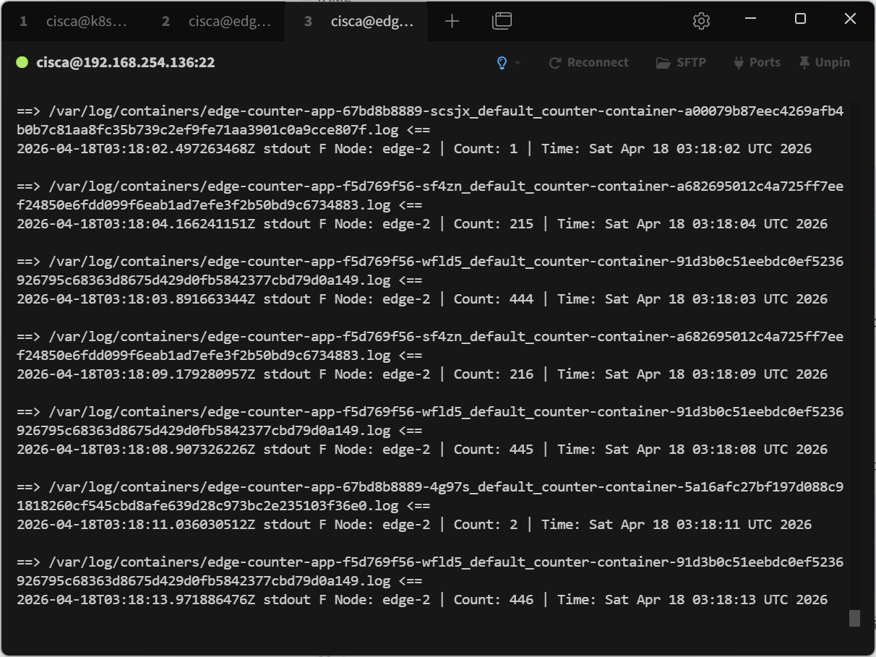This screenshot has height=657, width=876.
Task: Minimize the terminal window
Action: pos(750,20)
